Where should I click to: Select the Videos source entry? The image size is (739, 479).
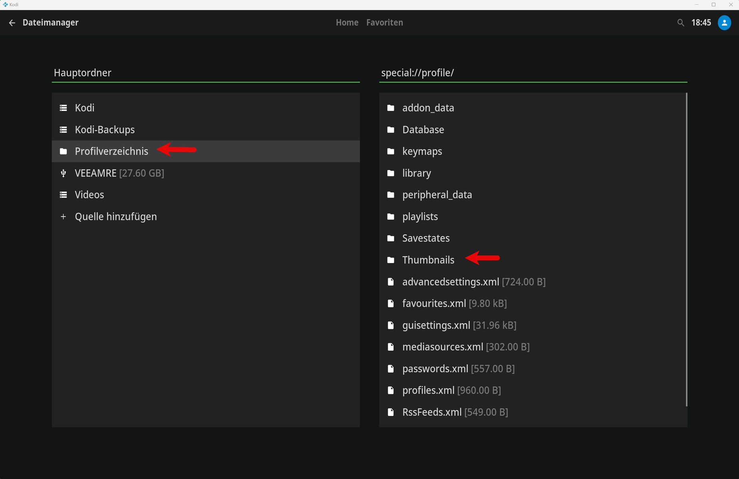[206, 195]
